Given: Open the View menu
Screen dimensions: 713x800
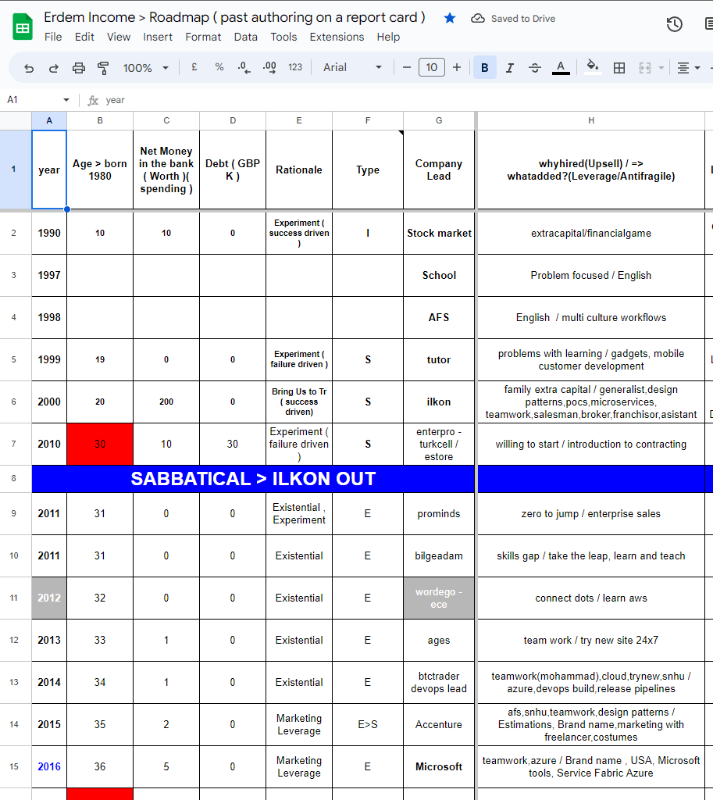Looking at the screenshot, I should coord(119,37).
